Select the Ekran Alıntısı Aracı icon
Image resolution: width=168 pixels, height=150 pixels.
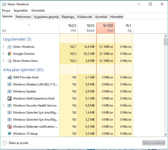[10, 61]
